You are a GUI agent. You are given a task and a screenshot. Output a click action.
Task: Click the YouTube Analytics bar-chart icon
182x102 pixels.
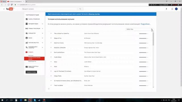26,43
